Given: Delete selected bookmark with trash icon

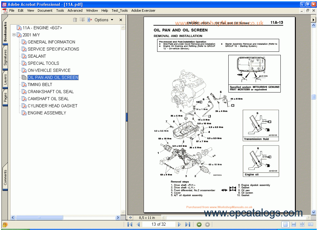Looking at the screenshot, I should 75,20.
